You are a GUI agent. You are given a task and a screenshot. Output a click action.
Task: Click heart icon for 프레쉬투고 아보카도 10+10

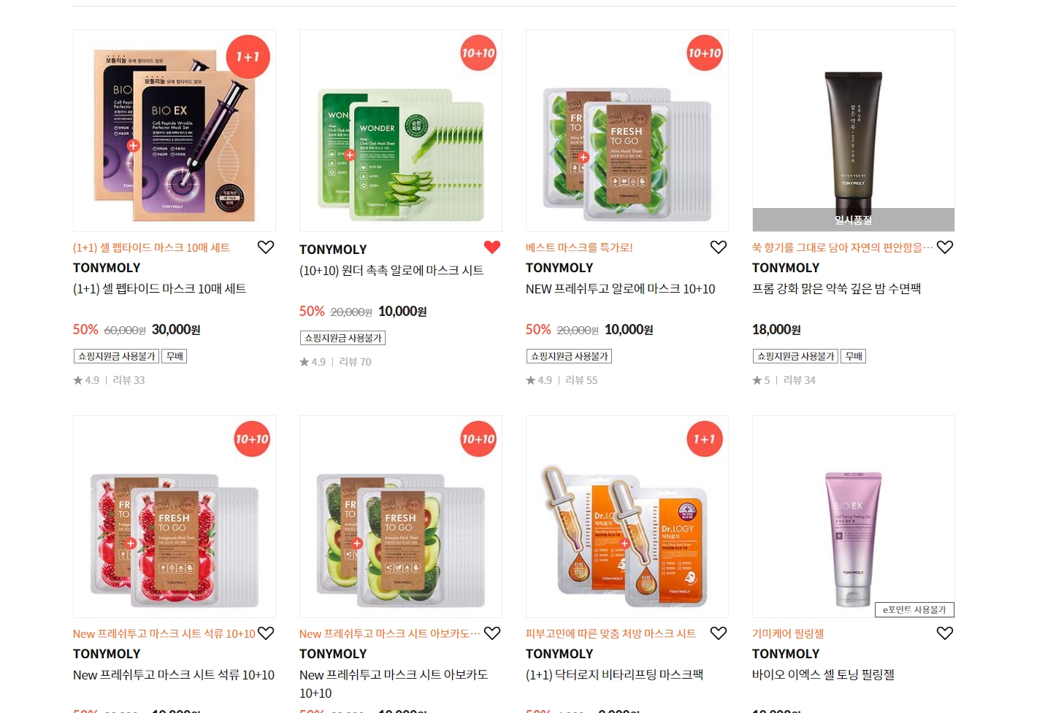tap(492, 633)
